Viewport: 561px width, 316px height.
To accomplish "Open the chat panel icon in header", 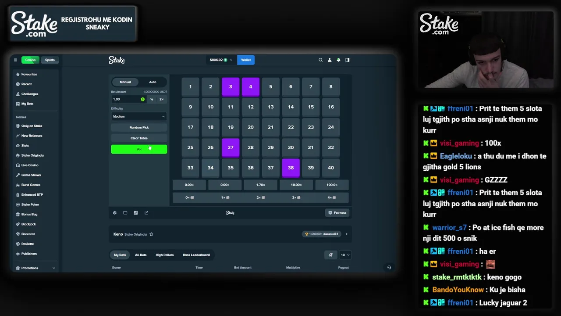I will pyautogui.click(x=348, y=60).
